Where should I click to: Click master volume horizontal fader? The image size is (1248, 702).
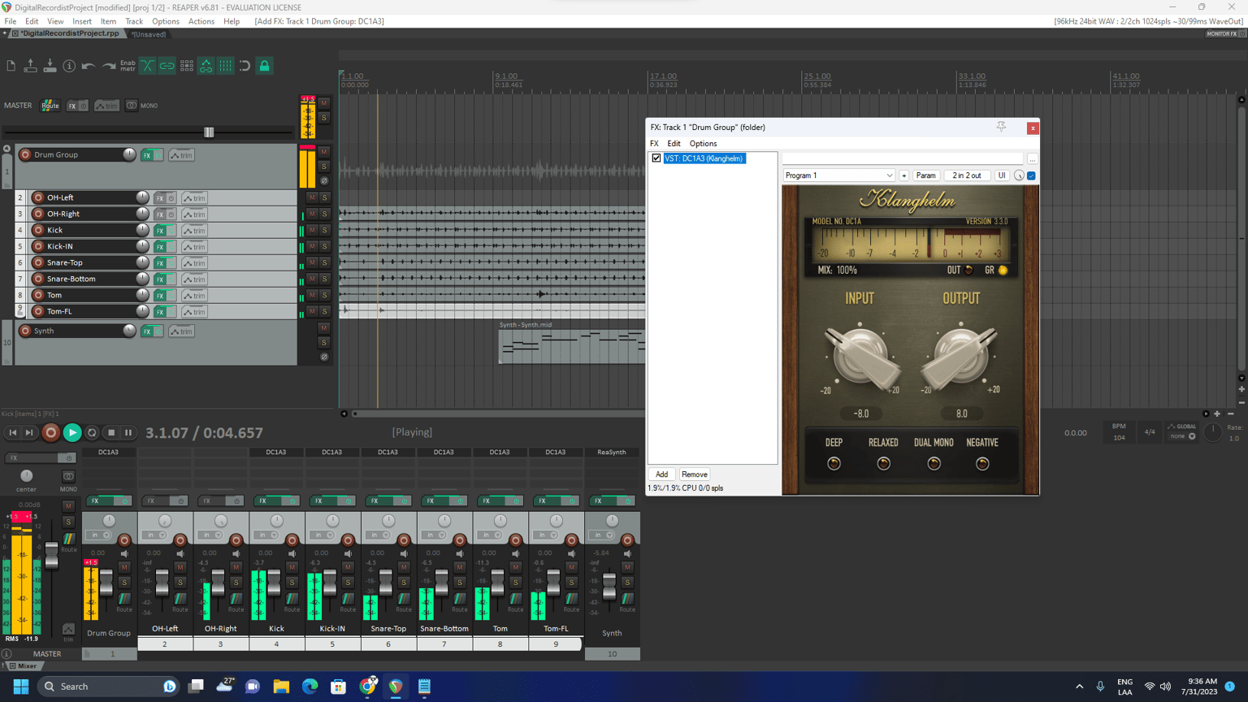(x=209, y=132)
